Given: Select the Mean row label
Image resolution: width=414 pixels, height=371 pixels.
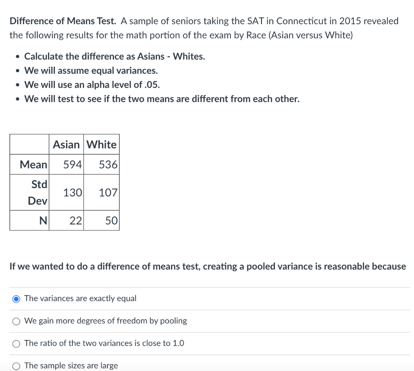Looking at the screenshot, I should 34,164.
